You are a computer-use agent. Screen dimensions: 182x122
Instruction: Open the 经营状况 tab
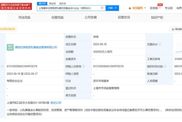coord(124,17)
